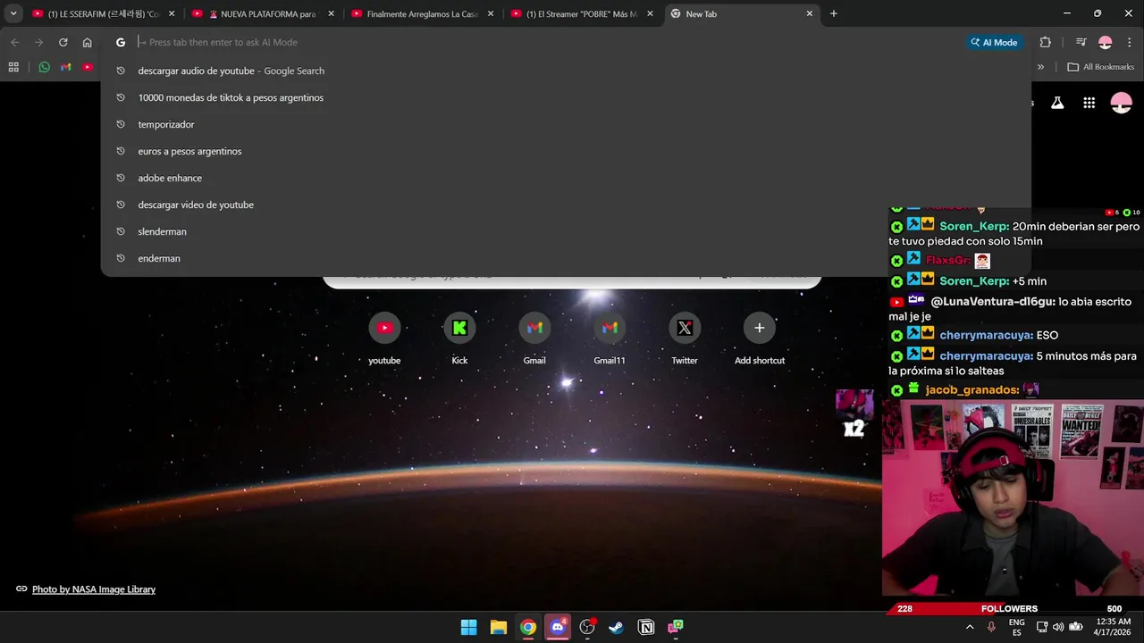Image resolution: width=1144 pixels, height=643 pixels.
Task: Open a new browser tab
Action: [x=833, y=13]
